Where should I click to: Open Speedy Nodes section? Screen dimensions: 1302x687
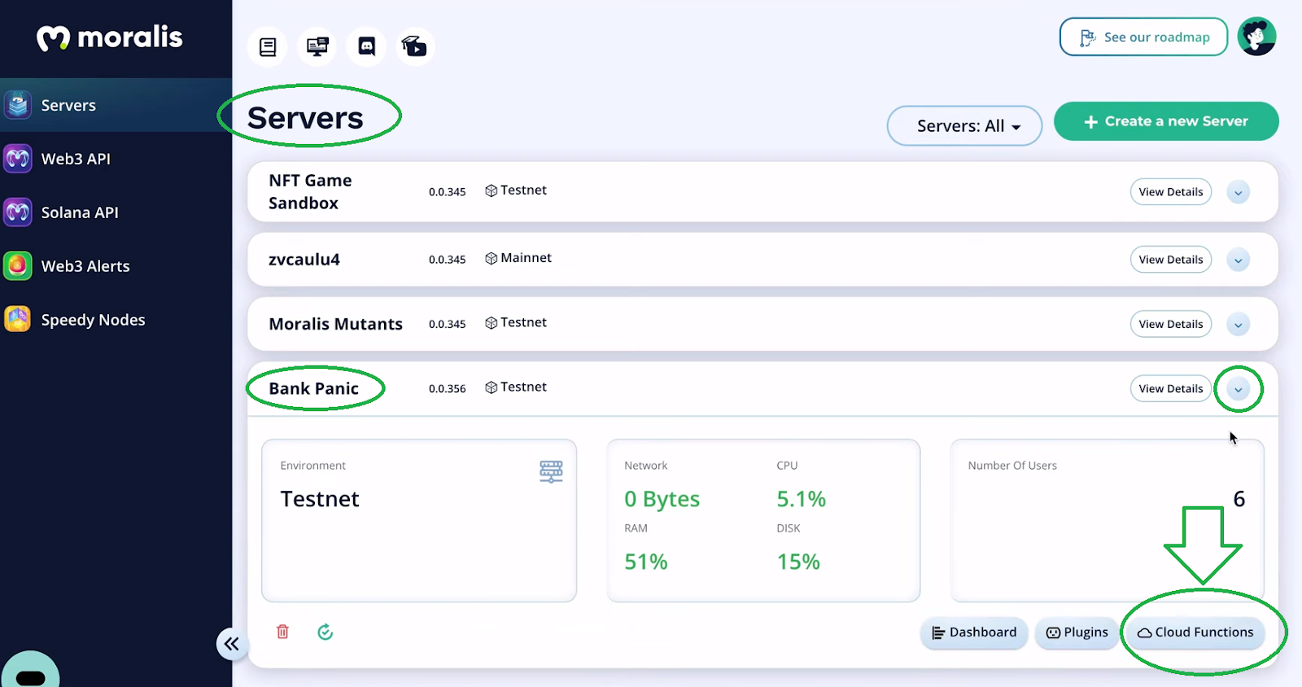(x=116, y=320)
